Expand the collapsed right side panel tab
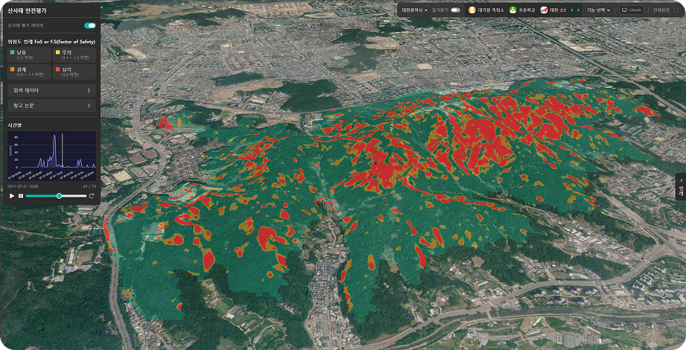 tap(681, 187)
